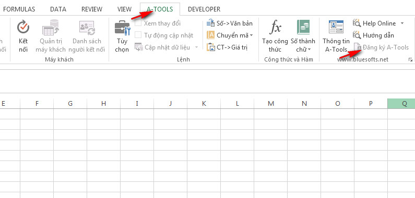
Task: Toggle the Tự động cập nhật checkbox
Action: point(138,35)
